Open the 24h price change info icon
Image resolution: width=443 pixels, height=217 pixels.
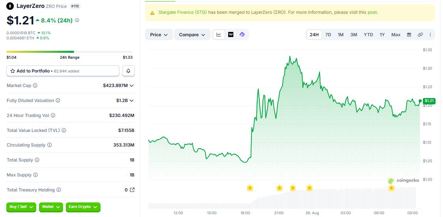77,20
